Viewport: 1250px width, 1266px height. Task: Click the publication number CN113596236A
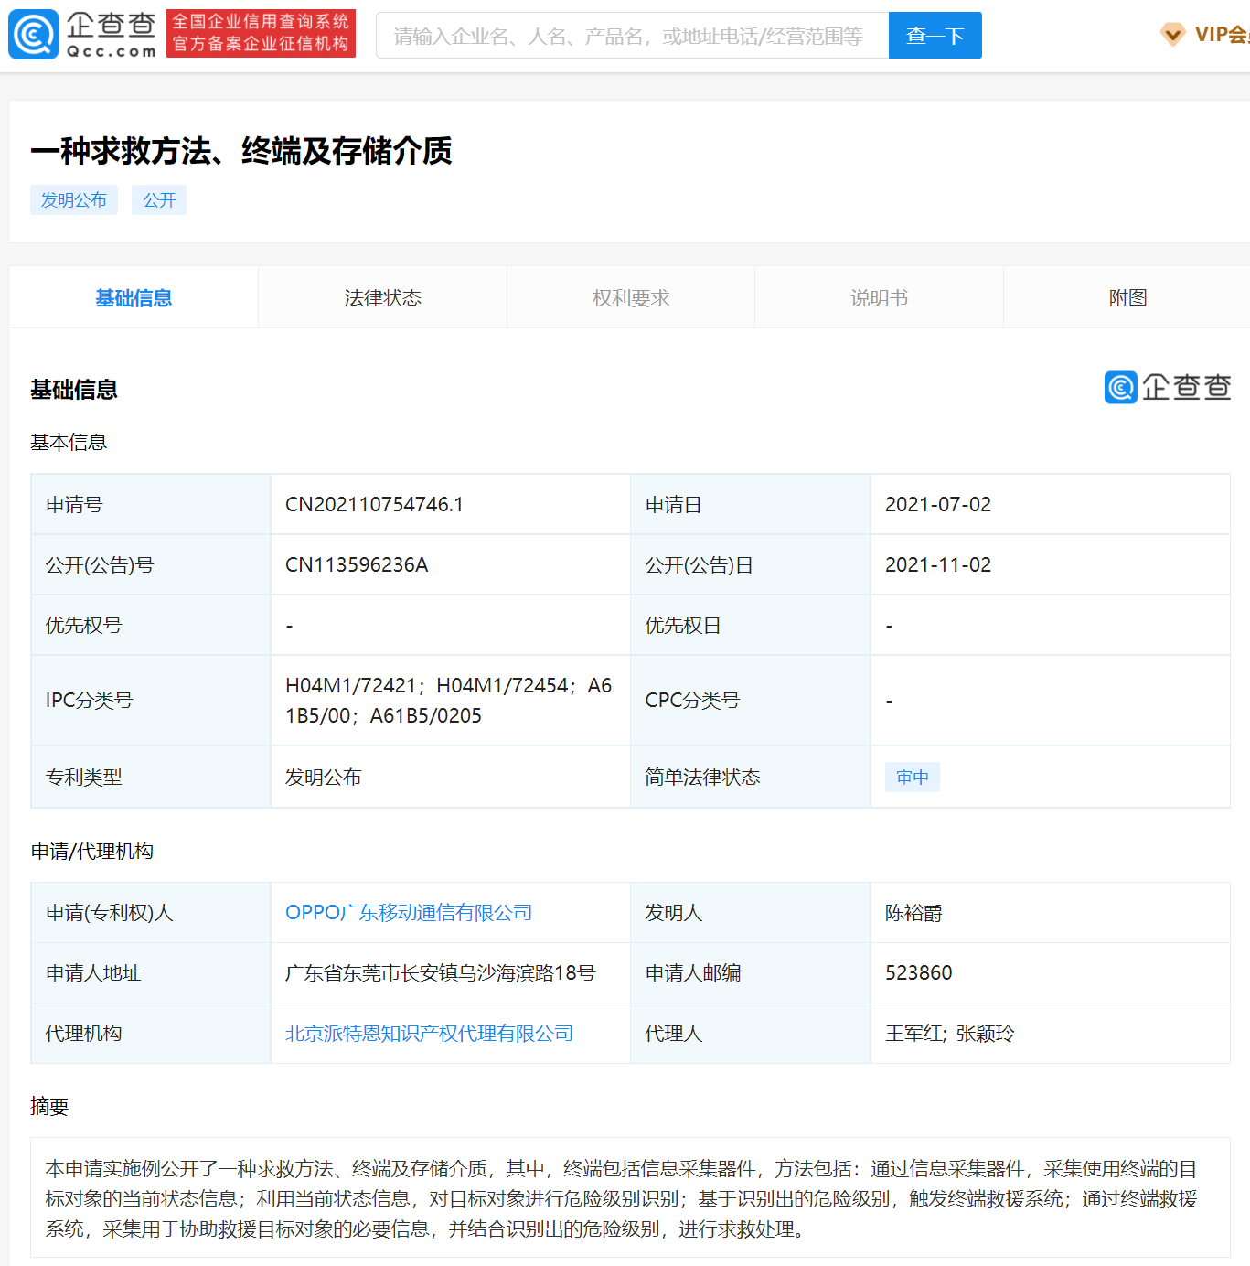(x=357, y=565)
